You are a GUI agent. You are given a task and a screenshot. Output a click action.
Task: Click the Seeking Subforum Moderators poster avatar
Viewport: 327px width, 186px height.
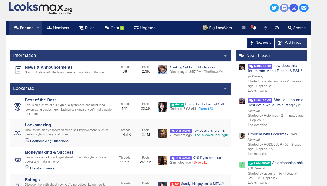click(x=163, y=70)
